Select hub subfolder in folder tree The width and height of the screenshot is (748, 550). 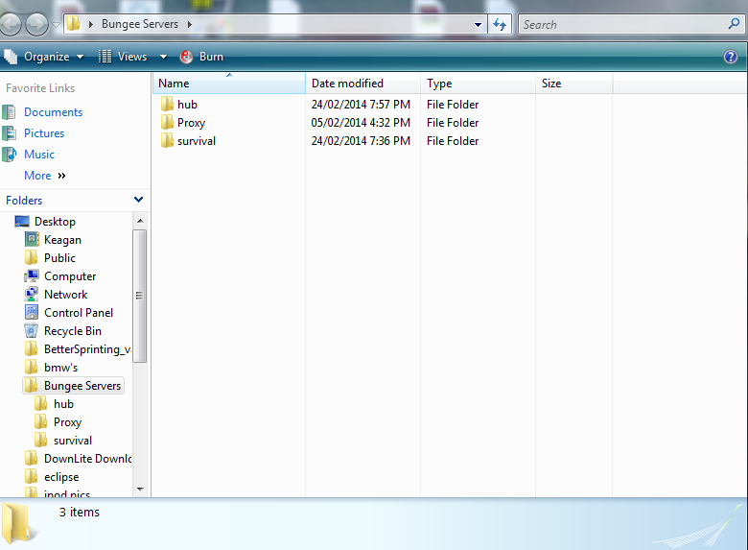(63, 404)
